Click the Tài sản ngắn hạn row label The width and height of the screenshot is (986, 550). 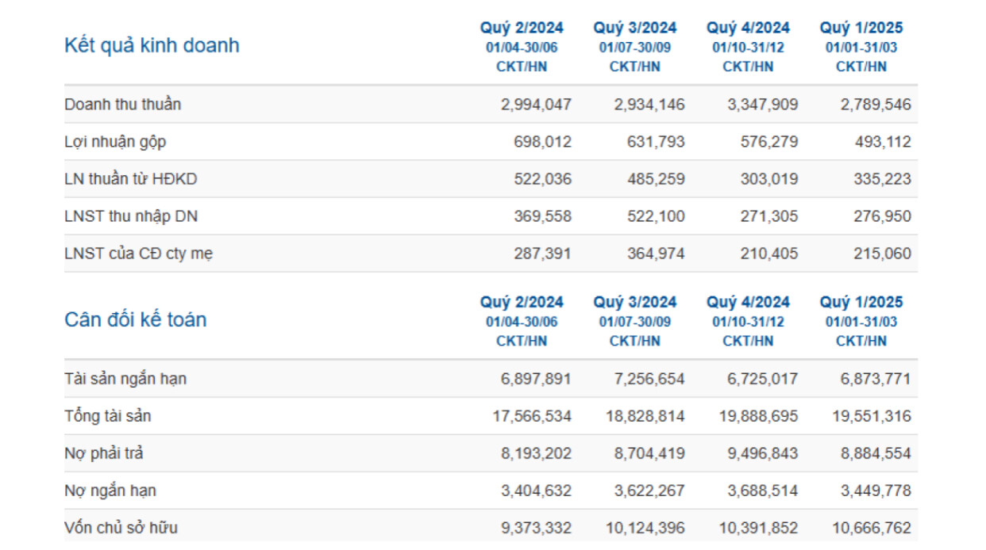pyautogui.click(x=125, y=379)
